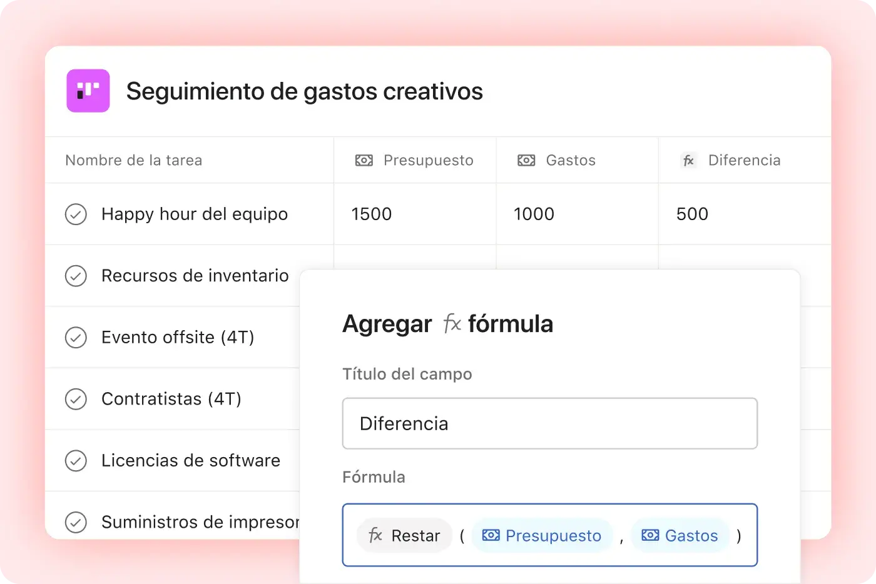
Task: Click the fx icon beside Diferencia header
Action: coord(688,161)
